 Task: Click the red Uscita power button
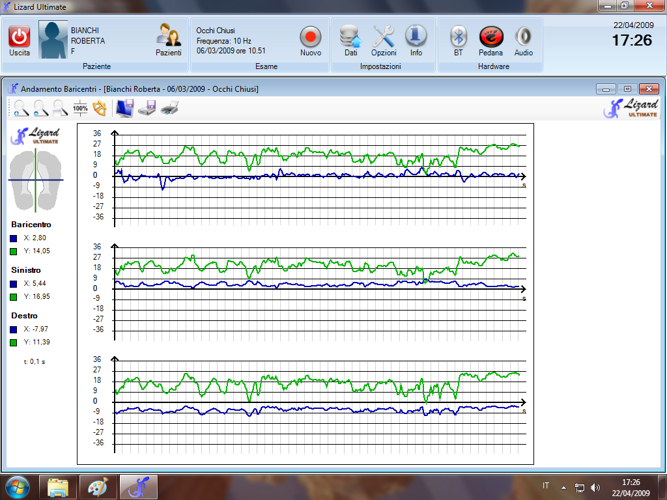coord(20,37)
